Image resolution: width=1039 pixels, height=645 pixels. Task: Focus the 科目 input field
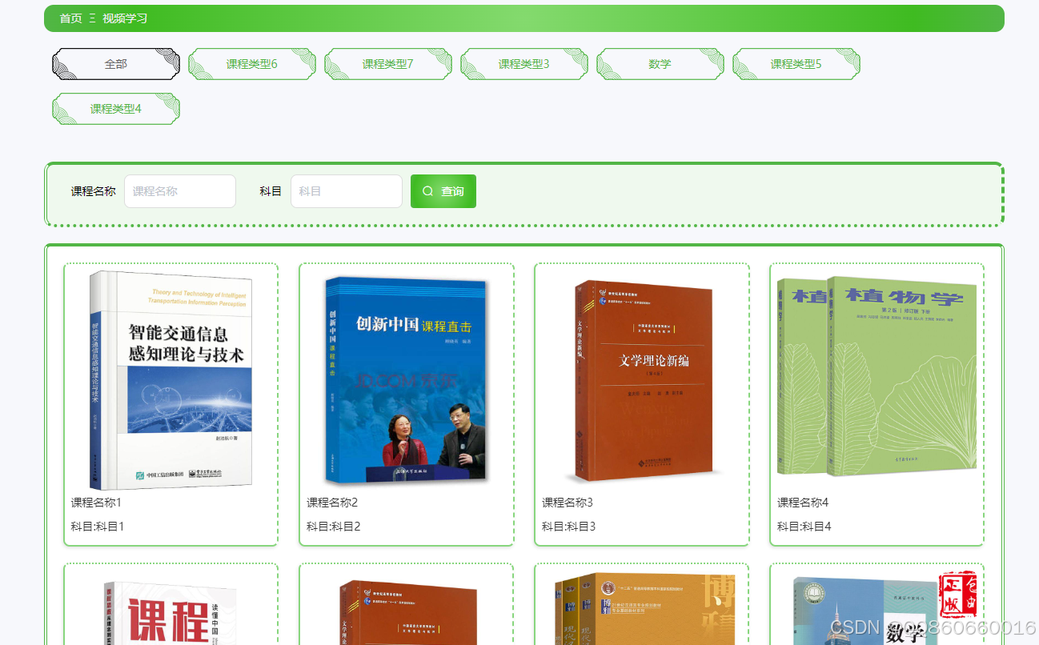347,191
